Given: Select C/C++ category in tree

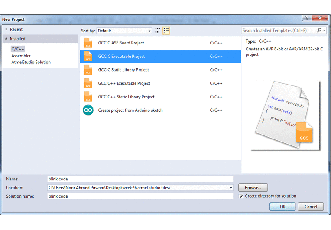Looking at the screenshot, I should pos(18,49).
